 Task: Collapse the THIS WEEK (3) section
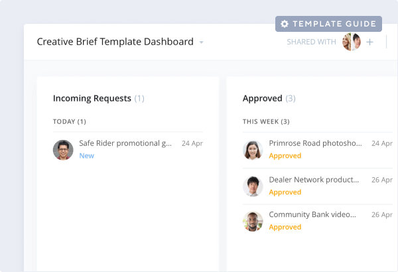coord(266,121)
